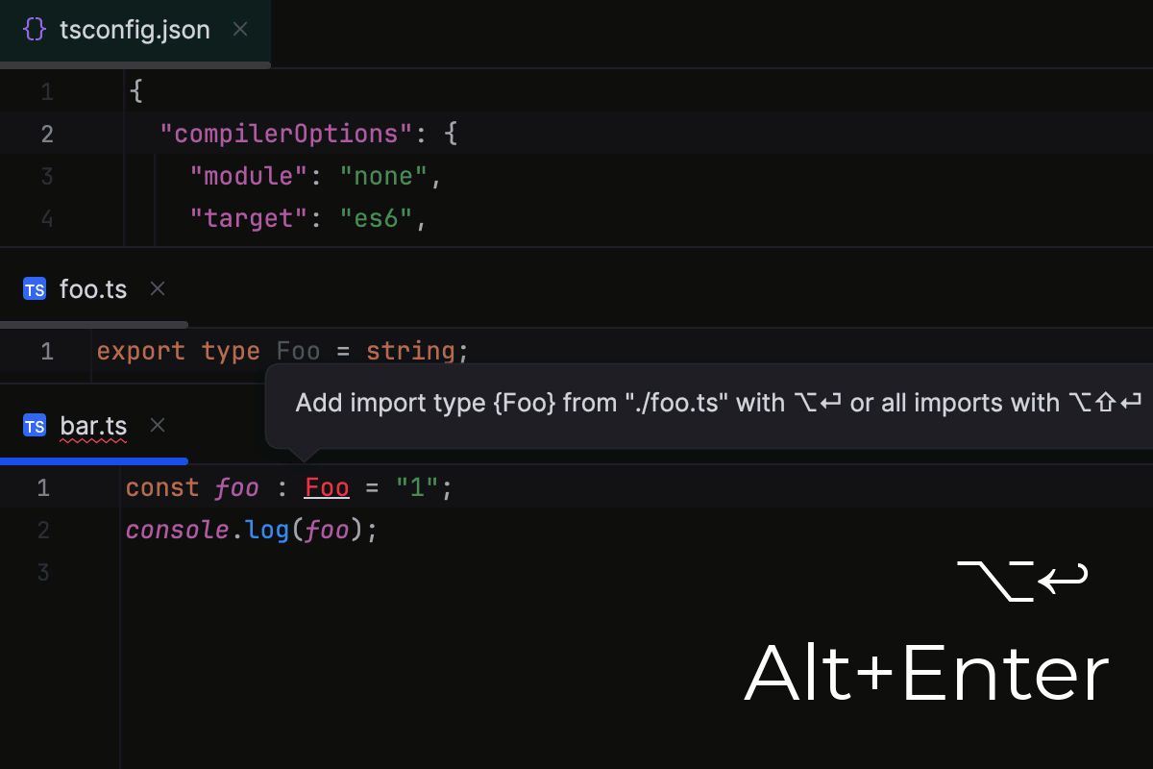Viewport: 1153px width, 769px height.
Task: Click the TypeScript icon on the foo.ts tab
Action: (34, 288)
